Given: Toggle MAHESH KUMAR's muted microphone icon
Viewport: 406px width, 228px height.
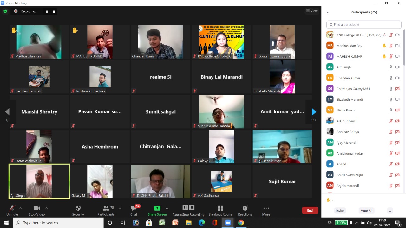Looking at the screenshot, I should (391, 56).
